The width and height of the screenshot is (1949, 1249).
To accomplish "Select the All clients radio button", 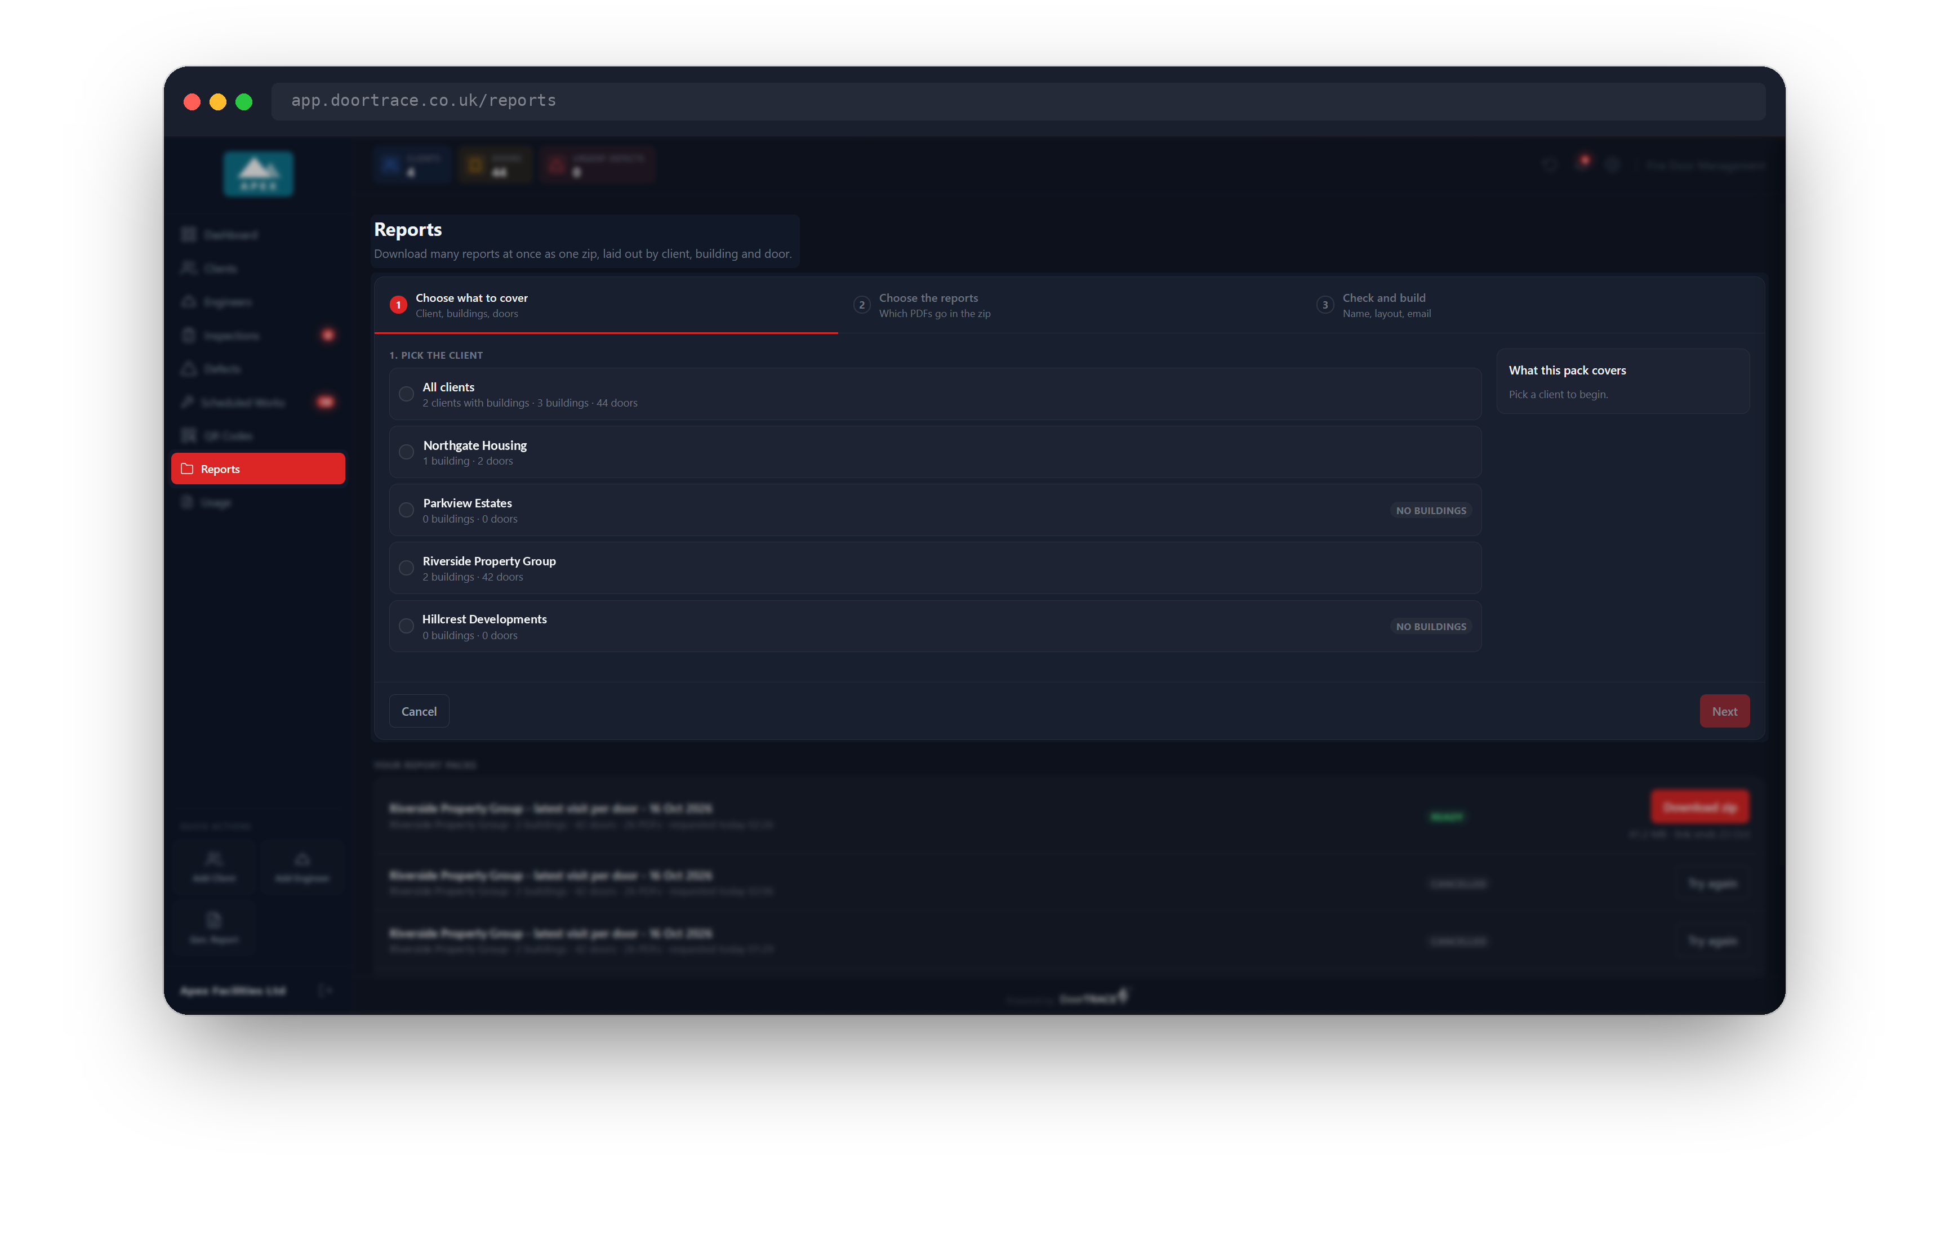I will [x=406, y=394].
